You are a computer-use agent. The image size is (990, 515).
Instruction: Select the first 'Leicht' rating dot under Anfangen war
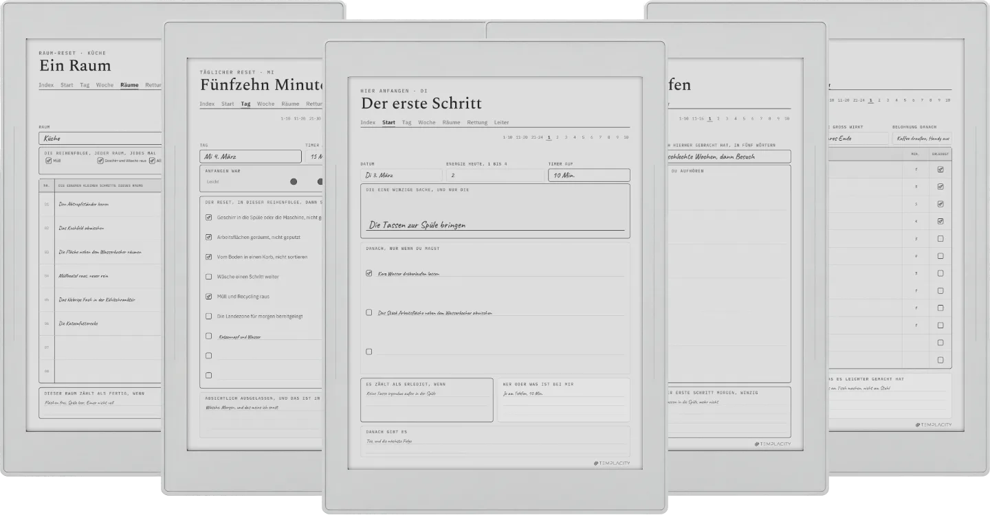[294, 181]
